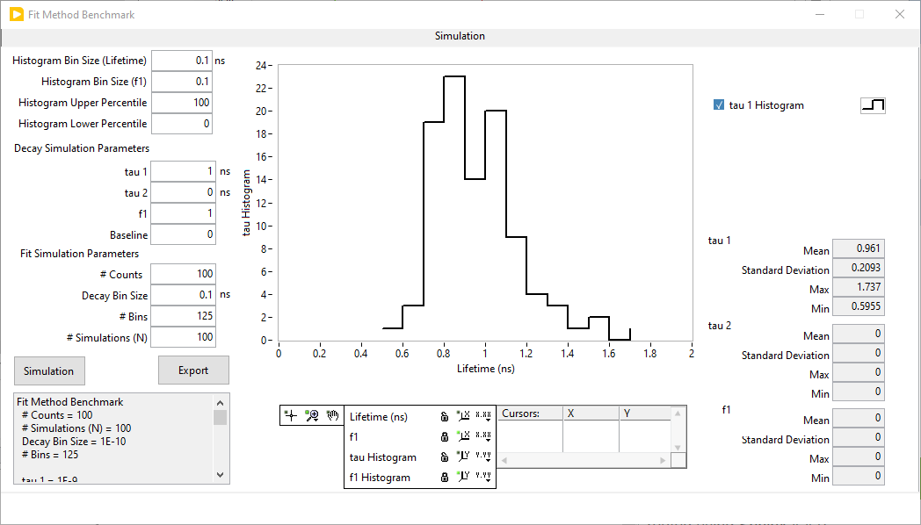Click the tau 1 parameter input field
Viewport: 921px width, 525px height.
[183, 171]
